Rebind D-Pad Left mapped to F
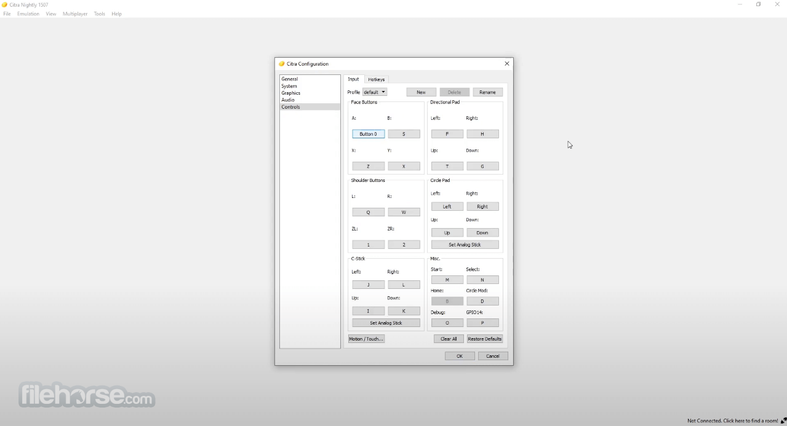The image size is (787, 426). click(447, 134)
